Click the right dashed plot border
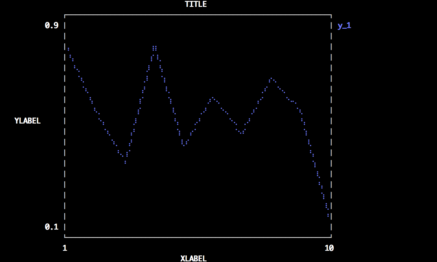 point(331,125)
